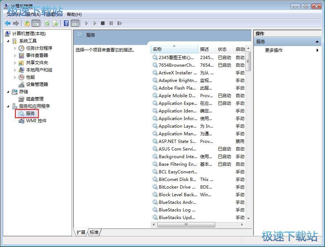This screenshot has height=247, width=325.
Task: Expand the 事件查看器 node arrow
Action: pos(15,55)
